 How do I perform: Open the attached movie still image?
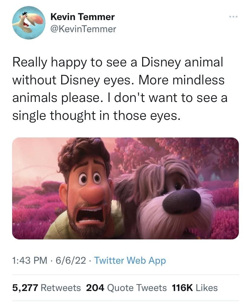(125, 188)
